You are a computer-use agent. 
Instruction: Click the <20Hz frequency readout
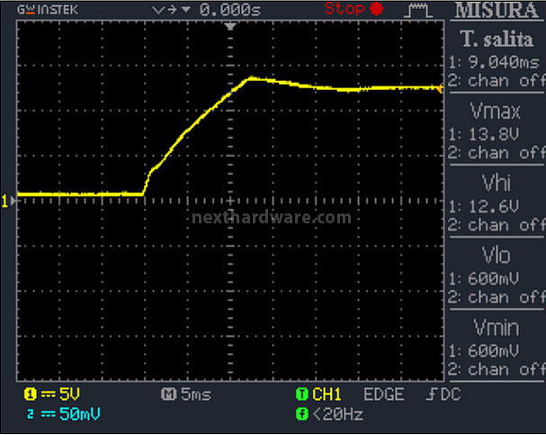pyautogui.click(x=338, y=414)
